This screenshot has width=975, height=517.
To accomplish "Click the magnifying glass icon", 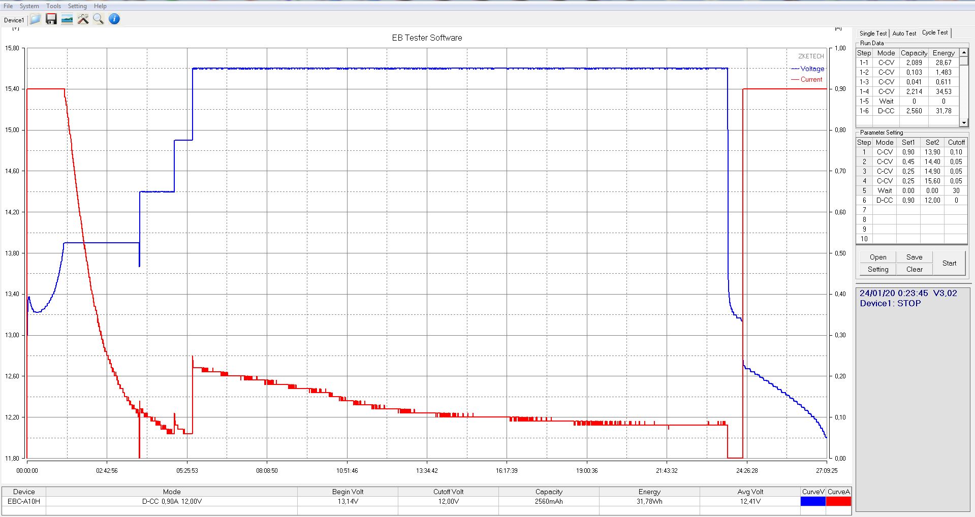I will [99, 19].
